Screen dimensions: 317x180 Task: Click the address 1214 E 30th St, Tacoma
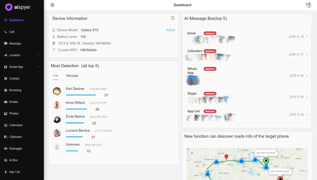click(x=84, y=43)
